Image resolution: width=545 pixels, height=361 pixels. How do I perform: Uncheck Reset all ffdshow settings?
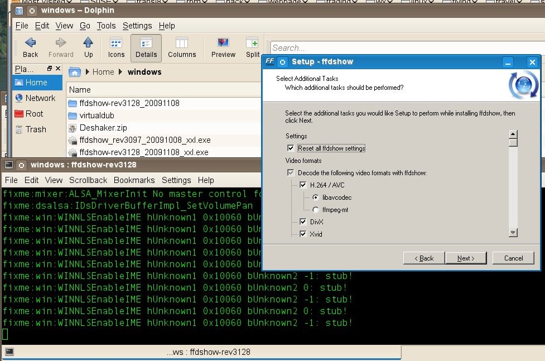(291, 148)
